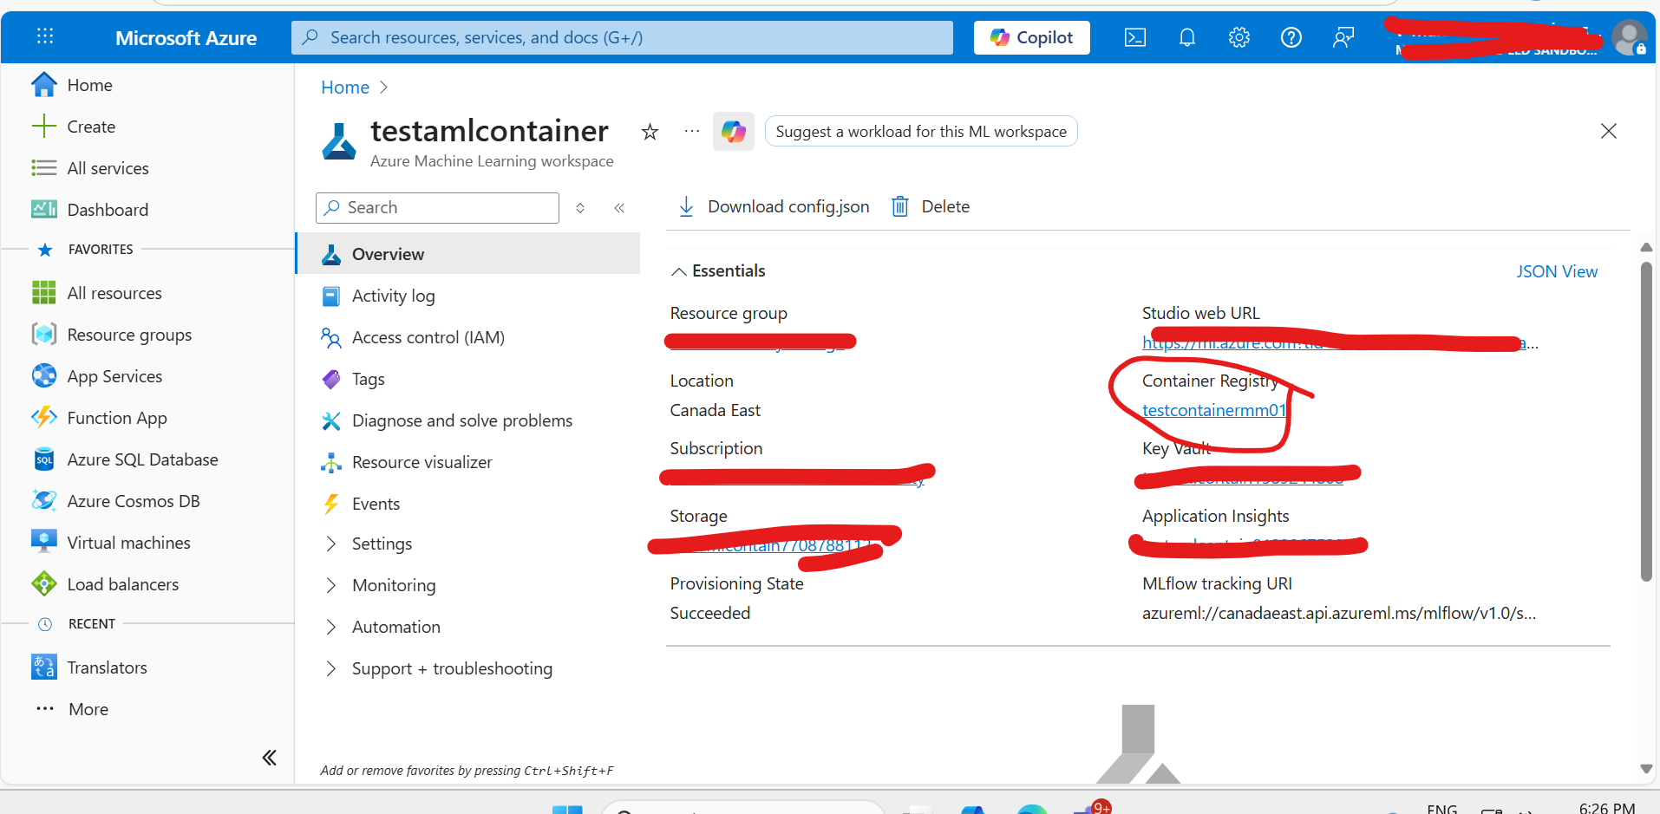Open portal settings gear
This screenshot has height=814, width=1660.
tap(1238, 37)
